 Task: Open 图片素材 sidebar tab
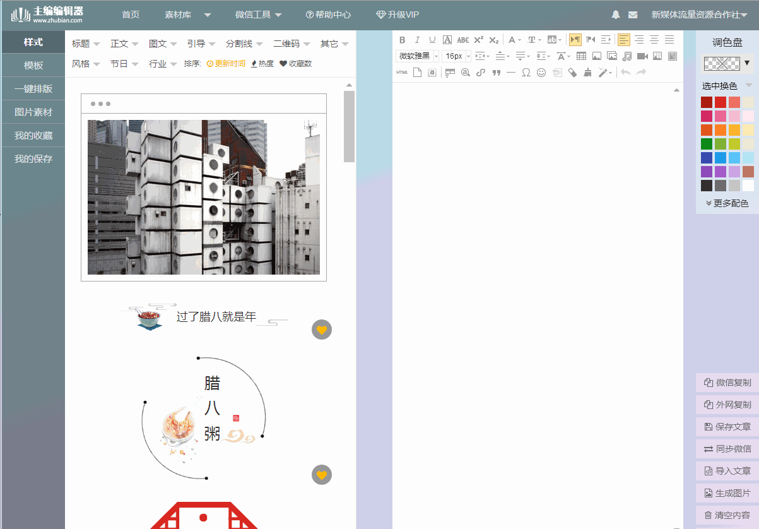(33, 112)
